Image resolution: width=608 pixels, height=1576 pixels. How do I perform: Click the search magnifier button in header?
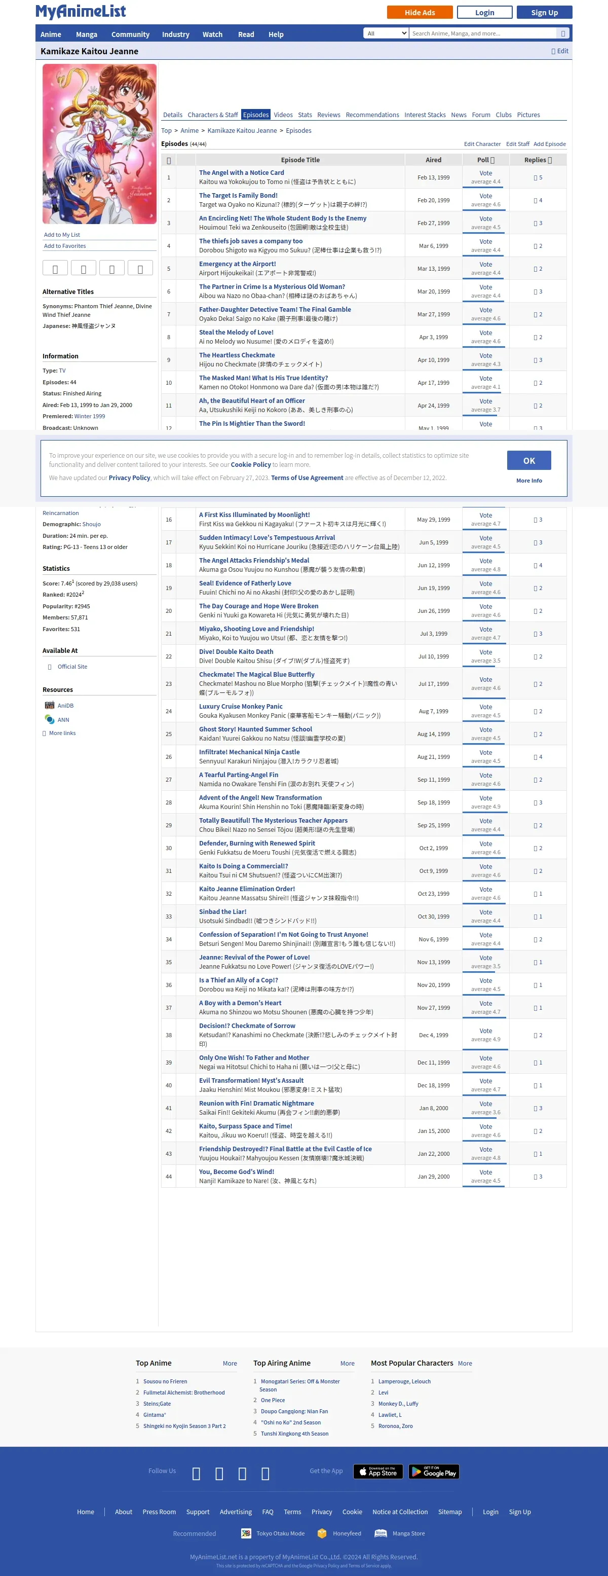click(563, 33)
